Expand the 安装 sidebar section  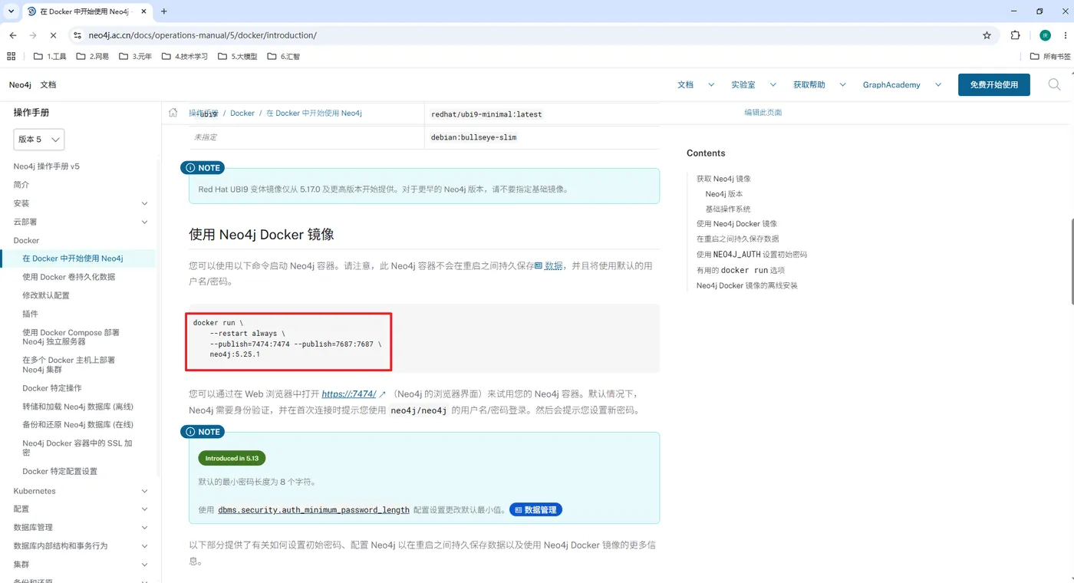click(x=145, y=203)
